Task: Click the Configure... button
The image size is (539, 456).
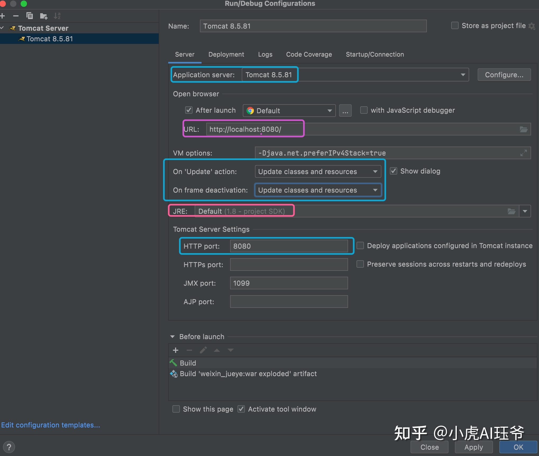Action: click(504, 75)
